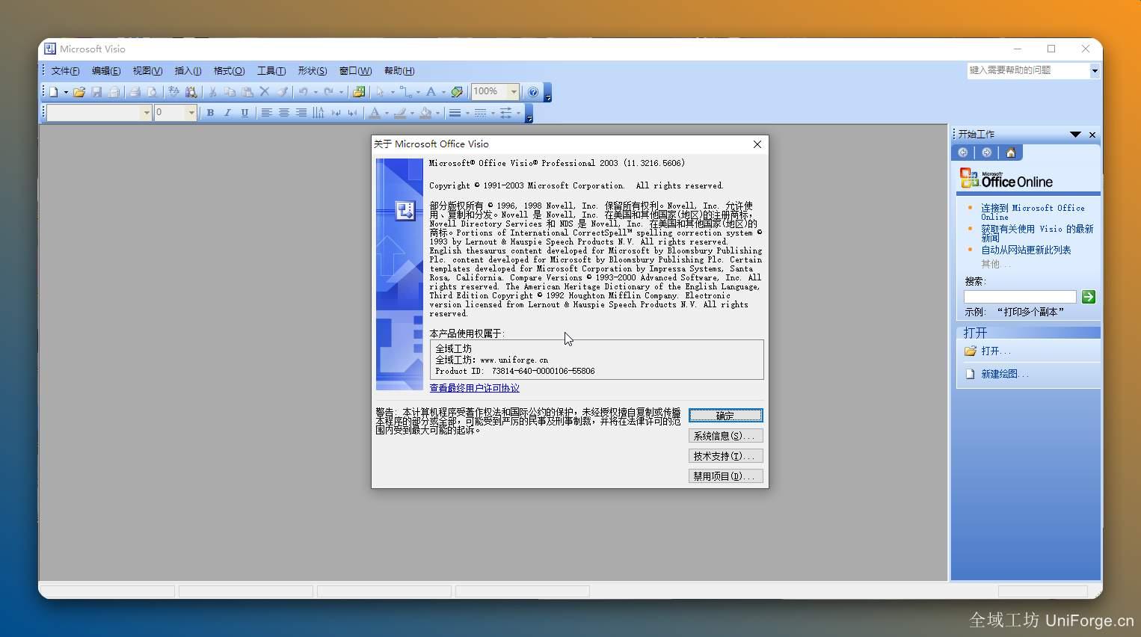Click the Print toolbar icon
The image size is (1141, 637).
(x=135, y=92)
